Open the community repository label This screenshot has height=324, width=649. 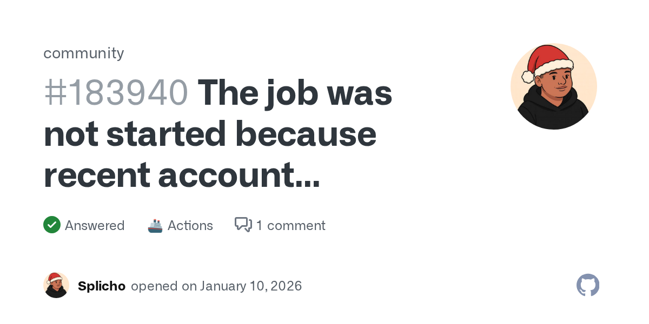pos(84,53)
